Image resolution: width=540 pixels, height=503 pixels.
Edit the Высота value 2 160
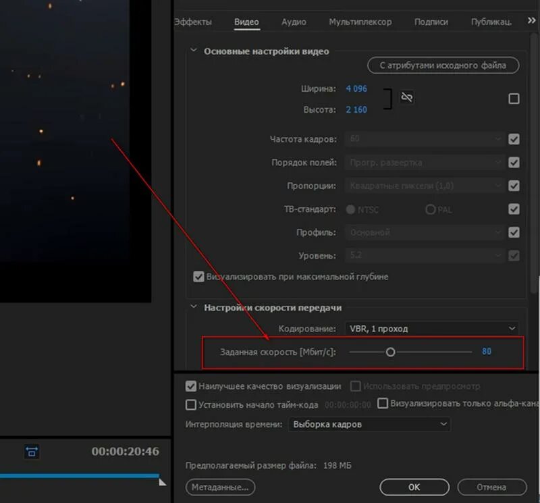(x=356, y=109)
